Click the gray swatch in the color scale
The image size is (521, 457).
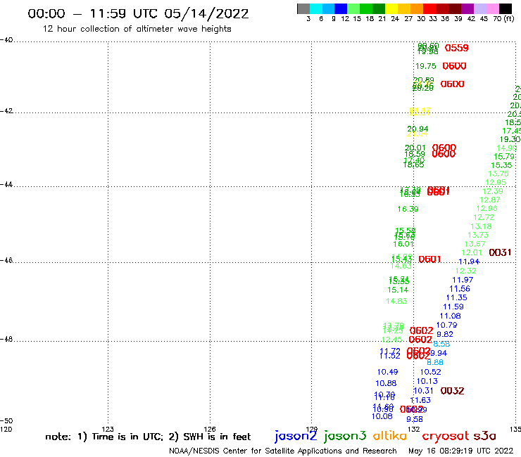[x=303, y=8]
